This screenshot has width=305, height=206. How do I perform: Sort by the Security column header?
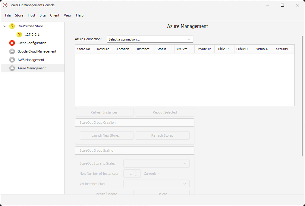point(284,49)
